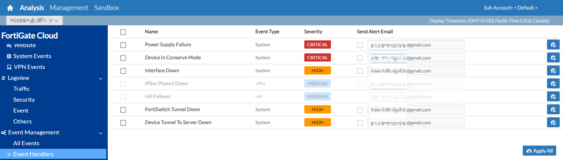Enable alert email for Power Supply Failure
The image size is (563, 160).
(x=360, y=45)
